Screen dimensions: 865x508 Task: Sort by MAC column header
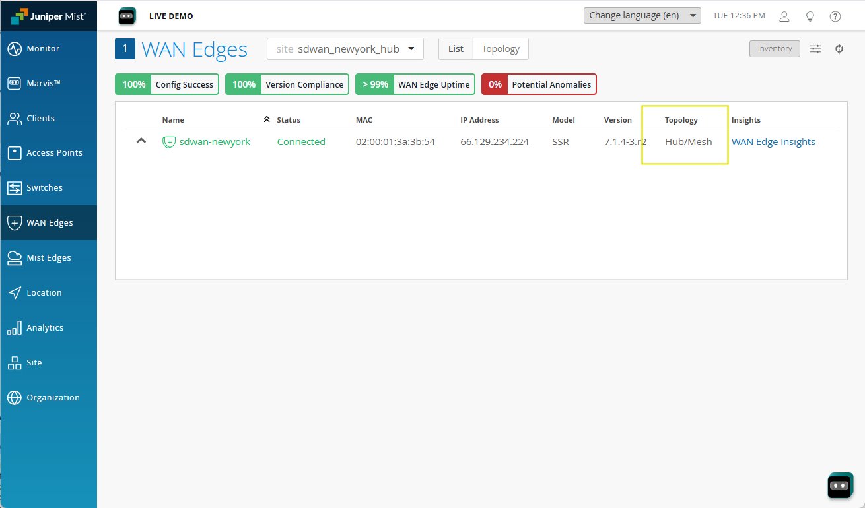click(x=364, y=120)
